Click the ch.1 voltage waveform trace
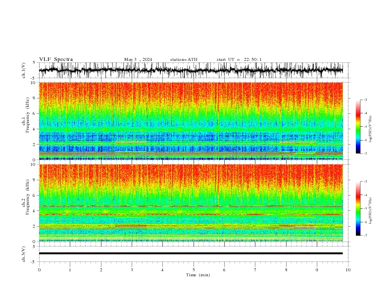Image resolution: width=392 pixels, height=303 pixels. tap(191, 70)
